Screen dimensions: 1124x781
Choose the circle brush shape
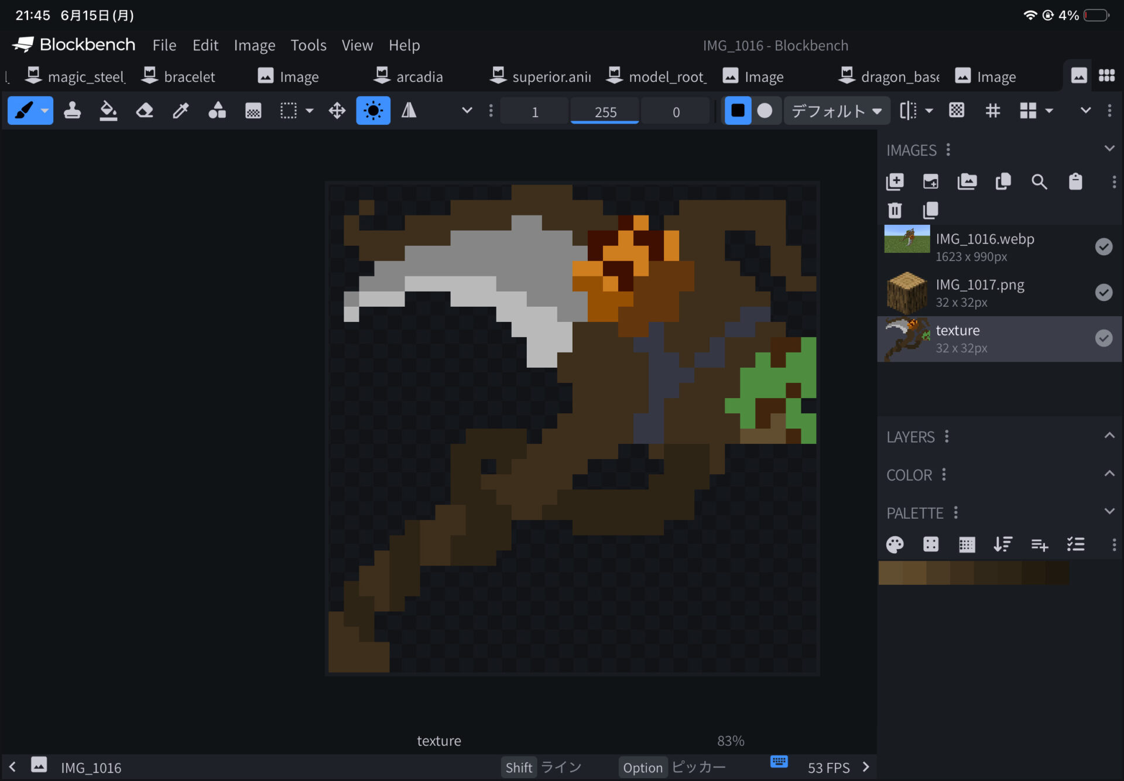[x=765, y=111]
